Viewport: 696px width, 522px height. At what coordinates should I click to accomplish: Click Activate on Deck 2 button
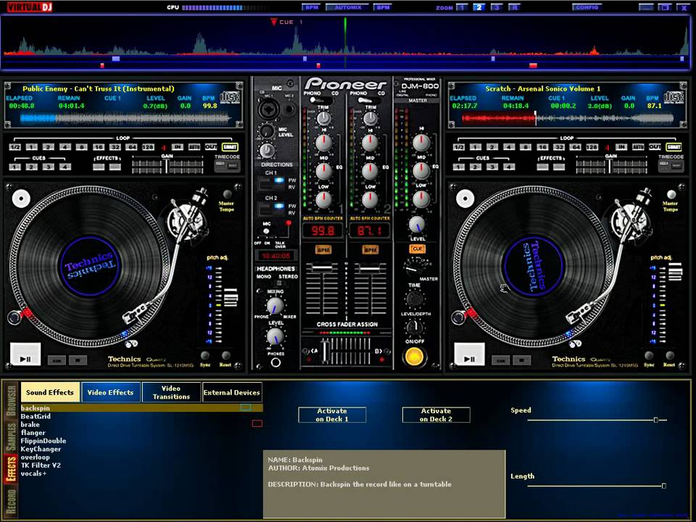pyautogui.click(x=436, y=415)
